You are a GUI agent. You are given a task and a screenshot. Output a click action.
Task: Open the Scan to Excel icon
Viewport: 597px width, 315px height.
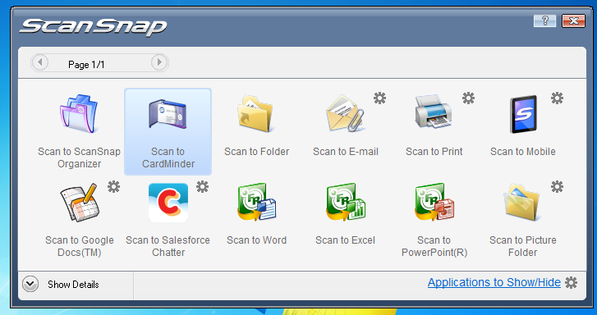[346, 203]
